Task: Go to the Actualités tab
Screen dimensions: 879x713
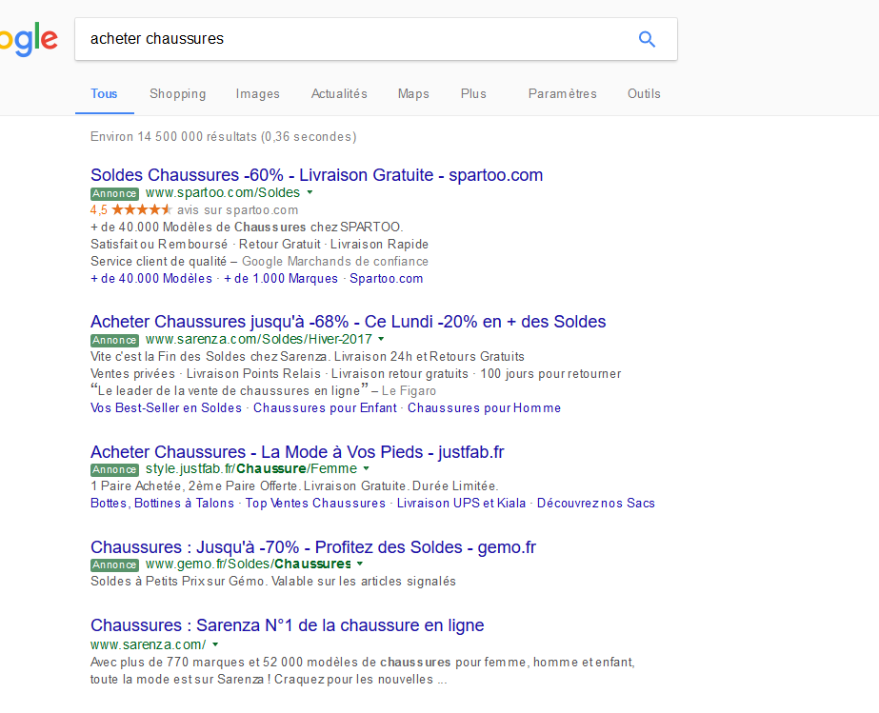Action: tap(339, 93)
